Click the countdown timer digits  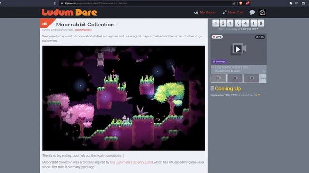(x=238, y=23)
